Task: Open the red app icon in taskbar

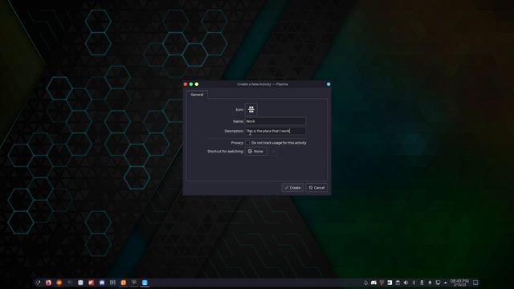Action: point(91,283)
